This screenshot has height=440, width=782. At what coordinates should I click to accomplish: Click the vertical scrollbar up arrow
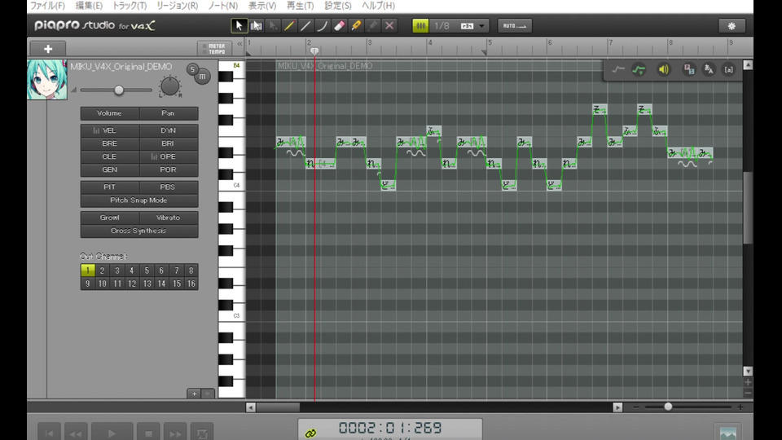tap(748, 65)
